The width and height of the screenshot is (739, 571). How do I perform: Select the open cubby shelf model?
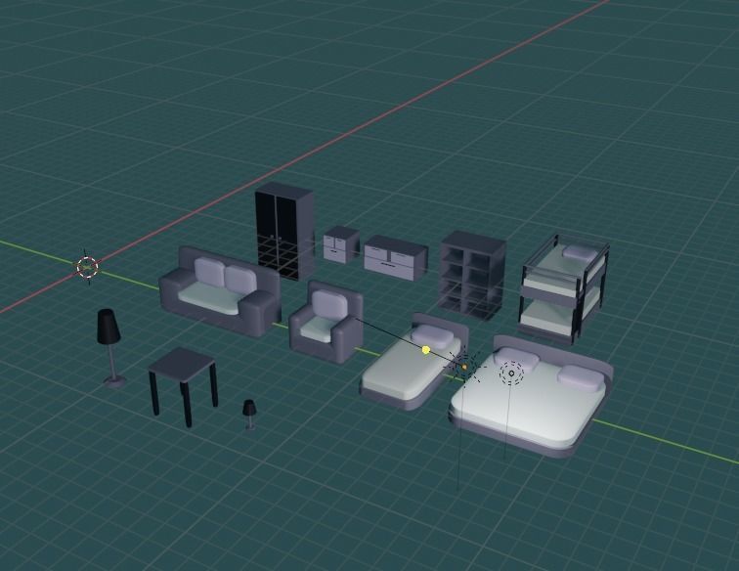pos(473,275)
